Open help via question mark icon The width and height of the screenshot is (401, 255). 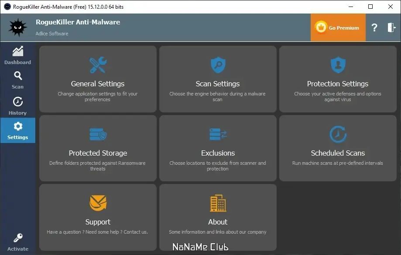pos(374,27)
